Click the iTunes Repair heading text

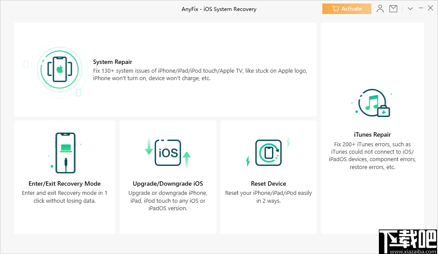372,134
